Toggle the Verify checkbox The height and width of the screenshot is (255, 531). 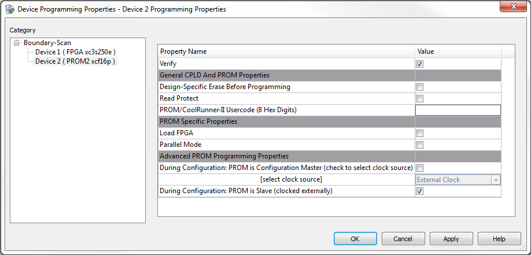[419, 64]
